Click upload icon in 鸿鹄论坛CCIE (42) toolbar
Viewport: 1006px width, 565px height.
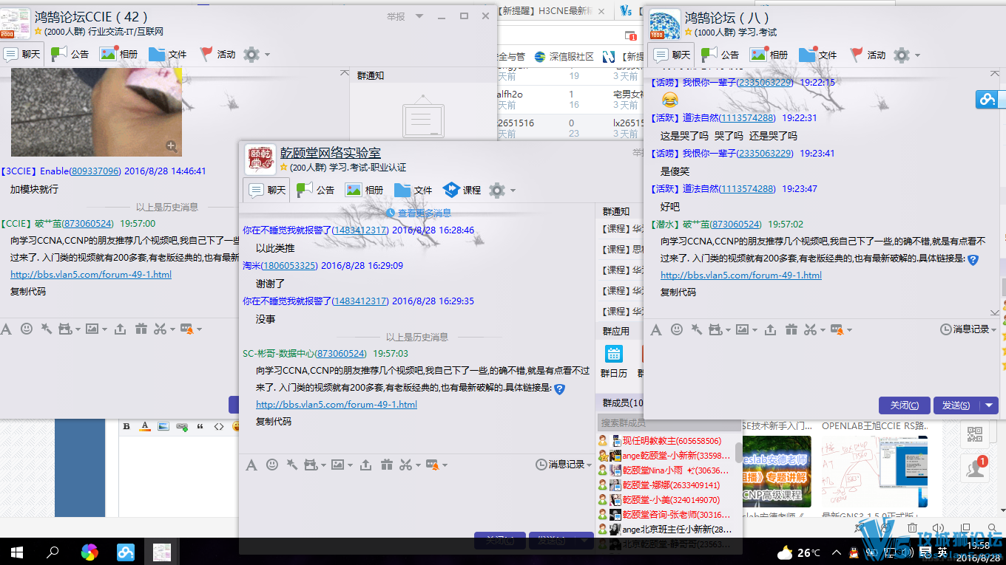point(120,329)
